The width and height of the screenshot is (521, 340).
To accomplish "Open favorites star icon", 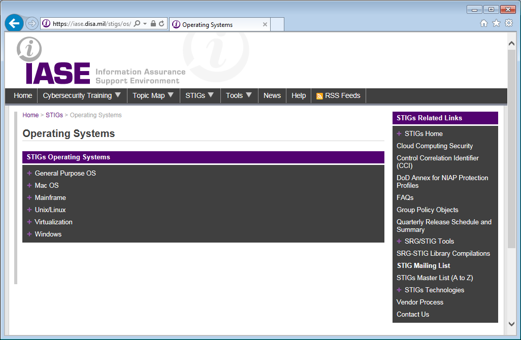I will [x=496, y=23].
